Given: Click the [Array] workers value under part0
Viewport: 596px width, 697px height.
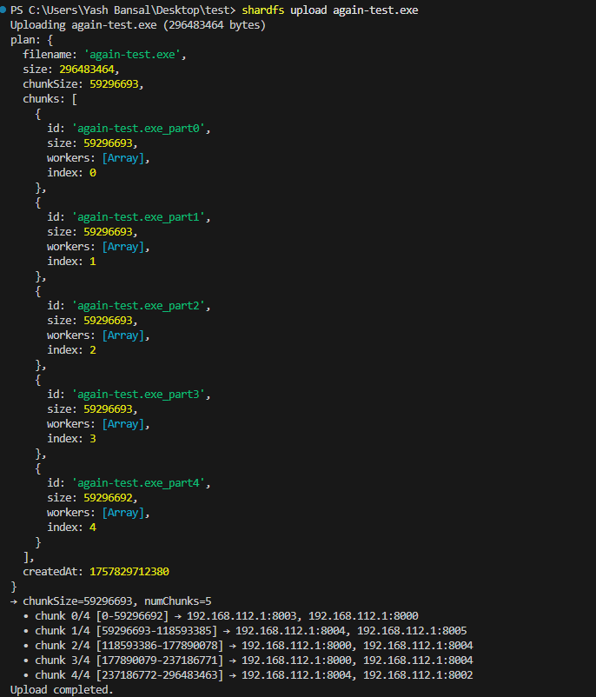Looking at the screenshot, I should [126, 158].
